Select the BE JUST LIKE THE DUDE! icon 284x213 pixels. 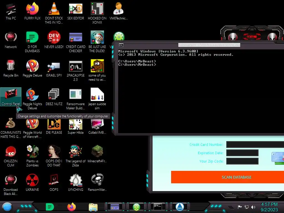coord(97,42)
